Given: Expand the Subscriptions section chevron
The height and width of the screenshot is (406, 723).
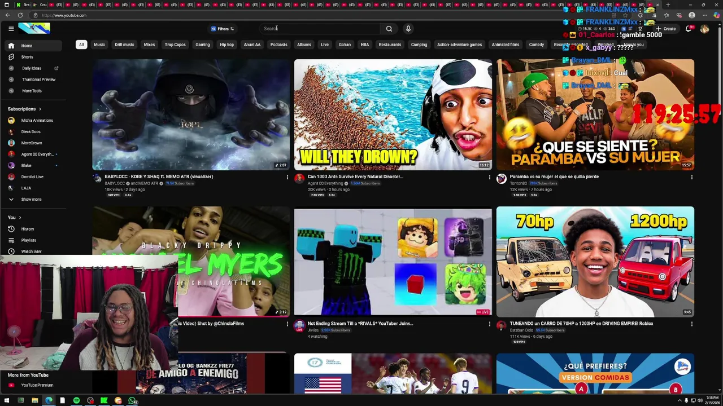Looking at the screenshot, I should click(40, 109).
